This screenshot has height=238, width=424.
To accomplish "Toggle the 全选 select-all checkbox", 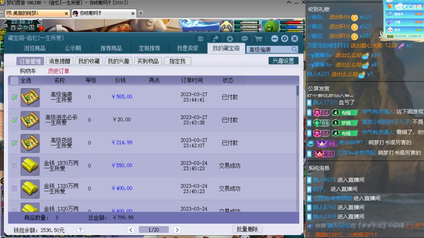I will coord(14,80).
